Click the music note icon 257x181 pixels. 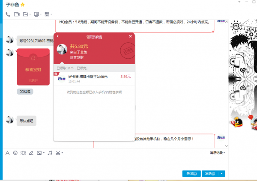click(x=50, y=153)
